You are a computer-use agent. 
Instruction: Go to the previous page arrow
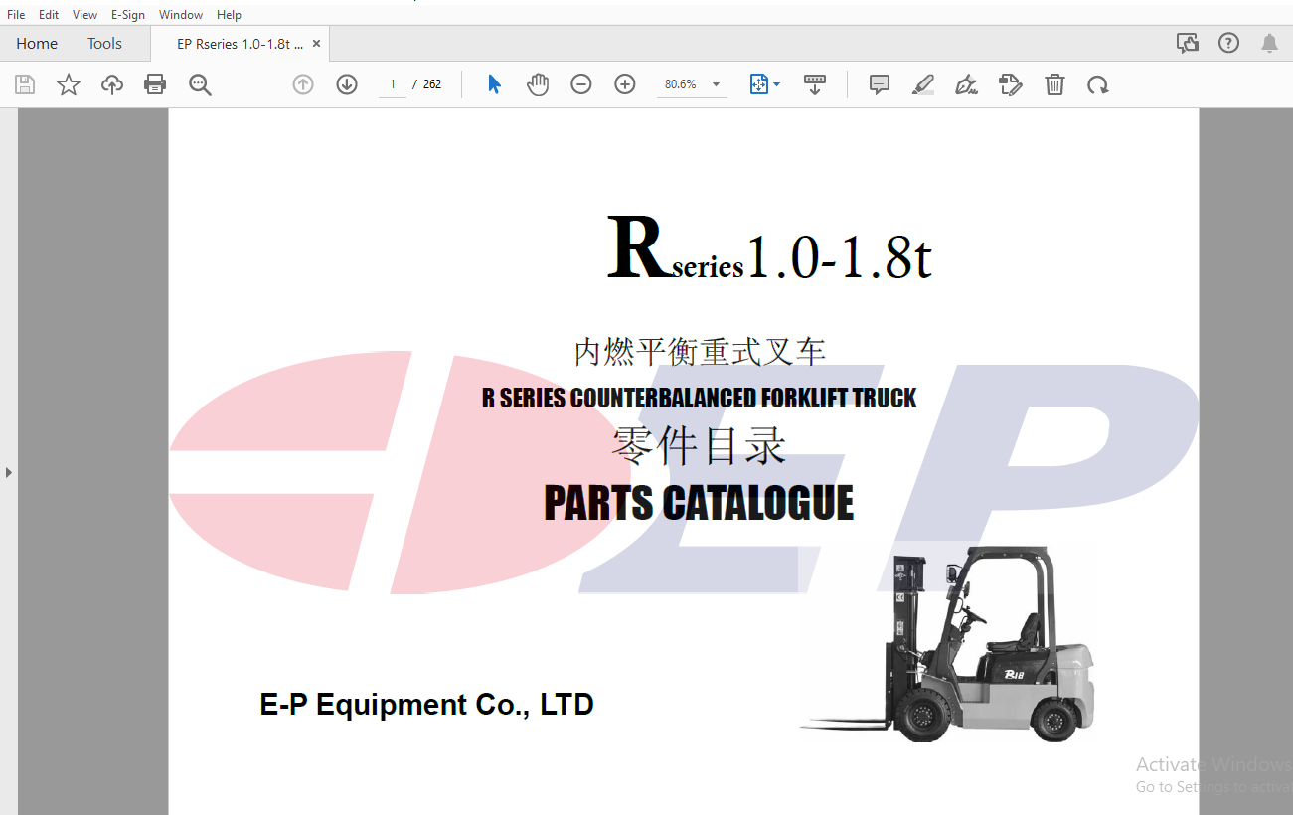click(303, 84)
